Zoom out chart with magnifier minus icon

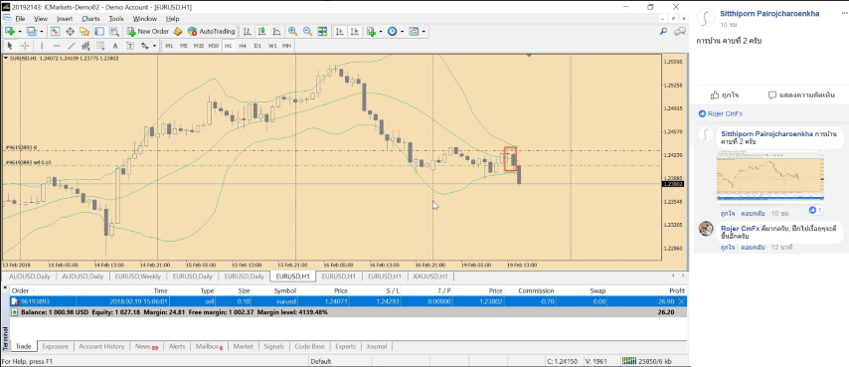point(307,32)
